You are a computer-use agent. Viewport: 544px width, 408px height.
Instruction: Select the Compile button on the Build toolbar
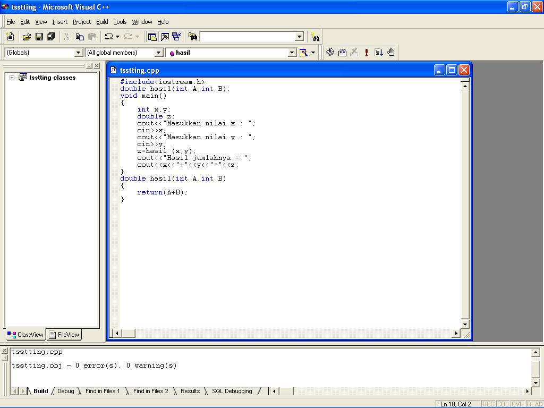[x=330, y=52]
